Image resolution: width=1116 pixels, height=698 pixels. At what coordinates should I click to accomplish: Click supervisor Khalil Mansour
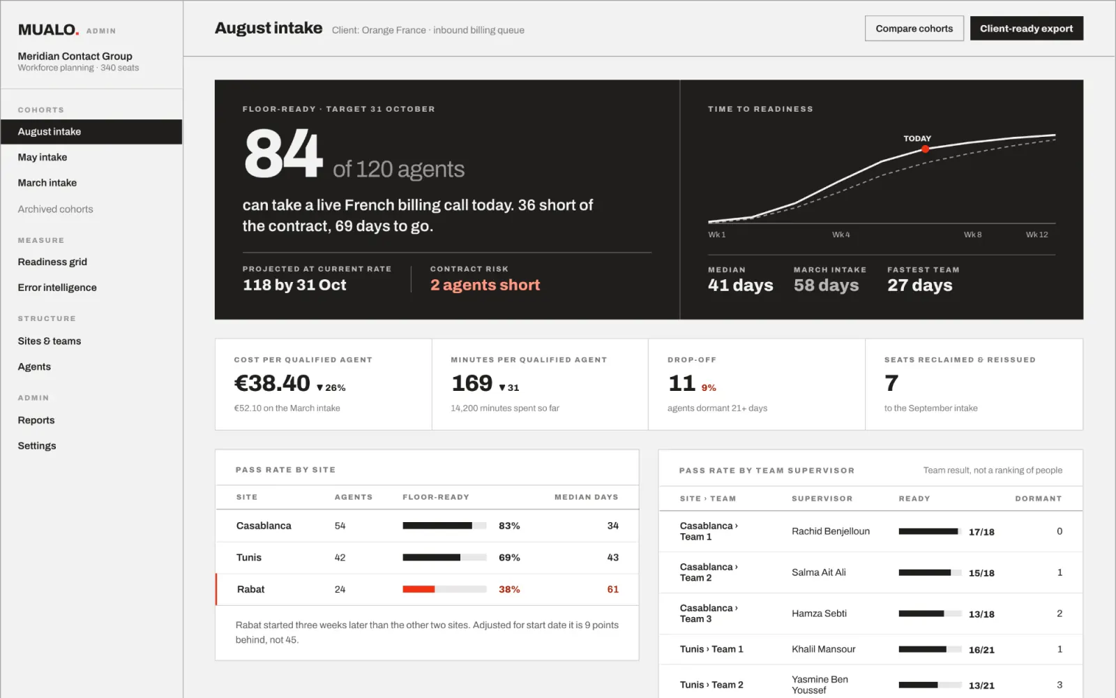(824, 649)
